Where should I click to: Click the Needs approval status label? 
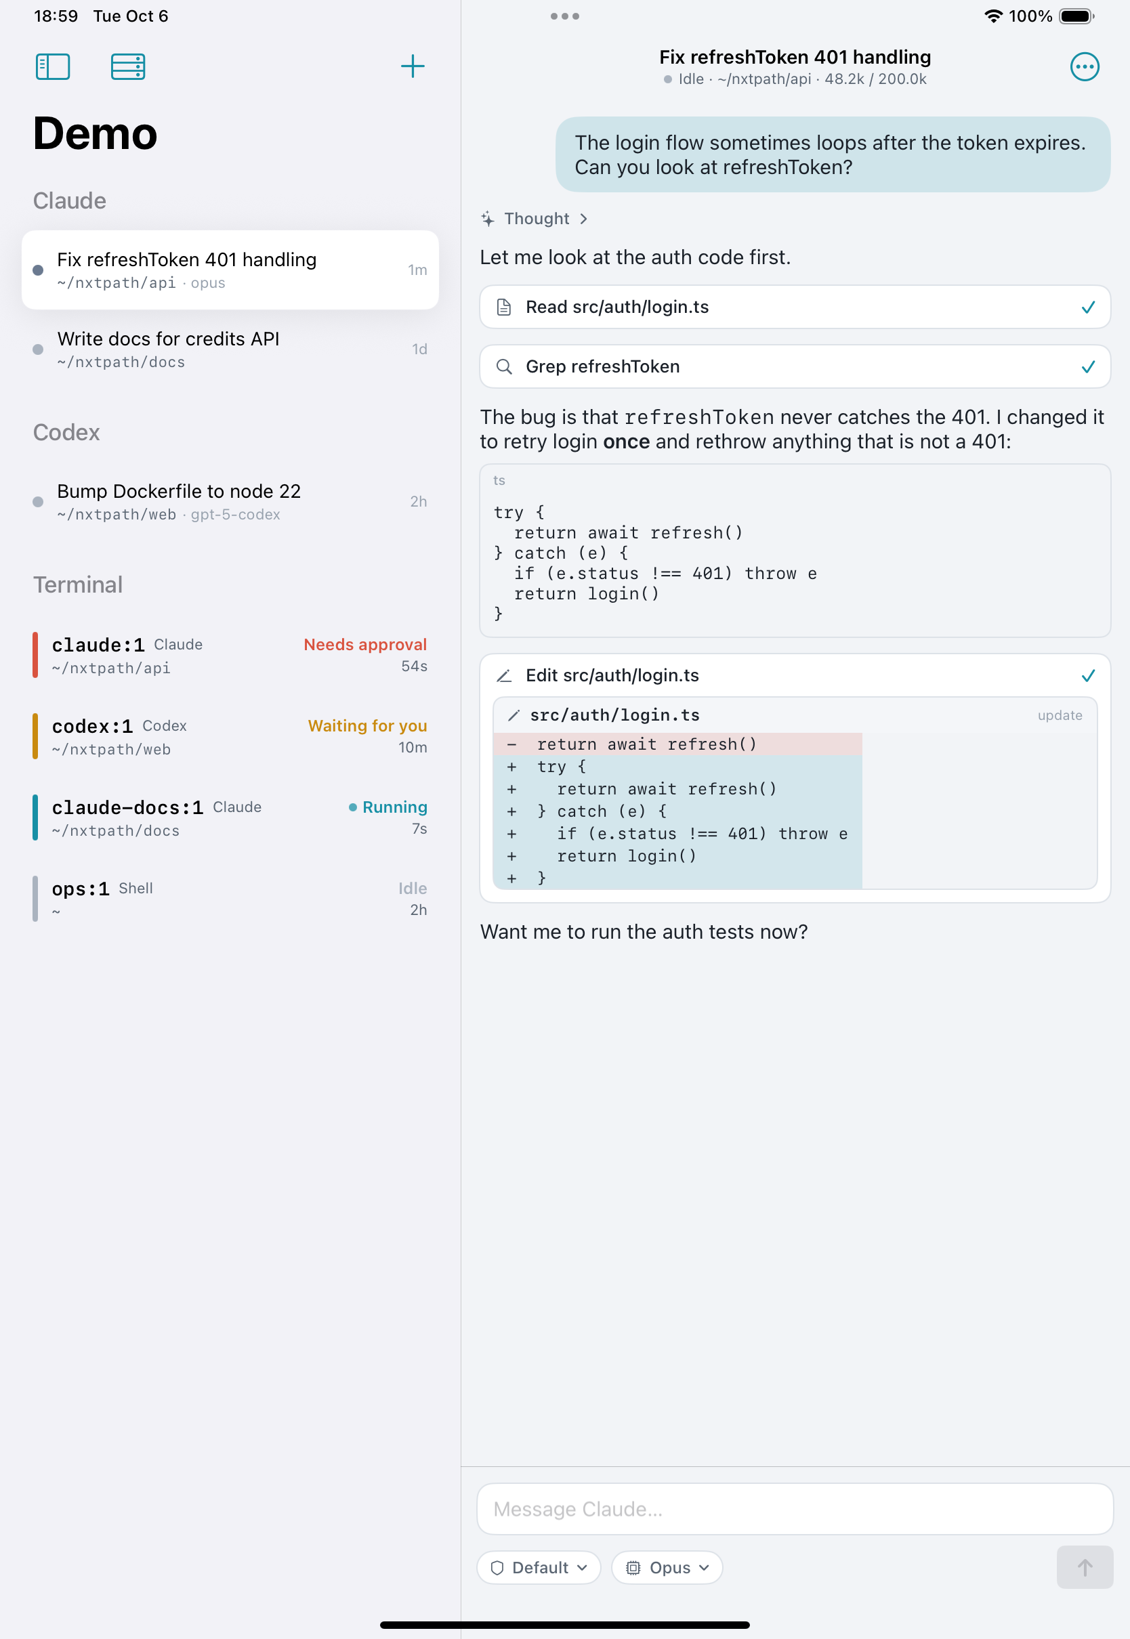[x=365, y=645]
